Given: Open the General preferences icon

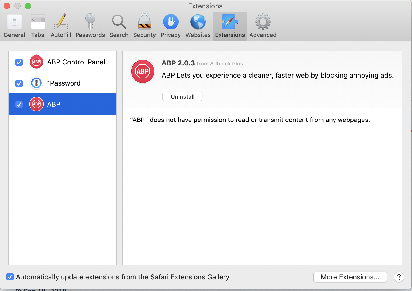Looking at the screenshot, I should pyautogui.click(x=15, y=22).
